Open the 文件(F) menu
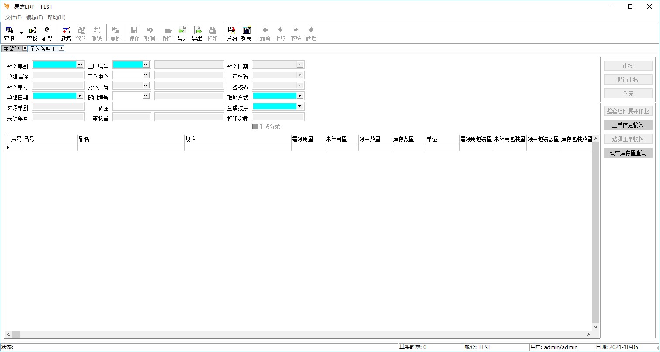660x352 pixels. tap(13, 17)
